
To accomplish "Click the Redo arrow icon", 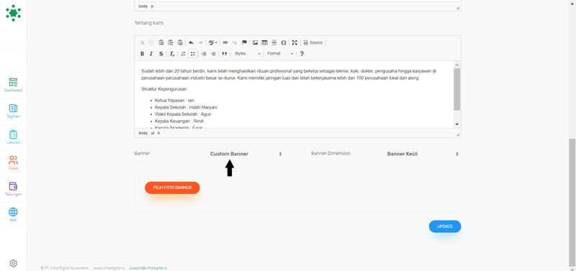I will (201, 42).
